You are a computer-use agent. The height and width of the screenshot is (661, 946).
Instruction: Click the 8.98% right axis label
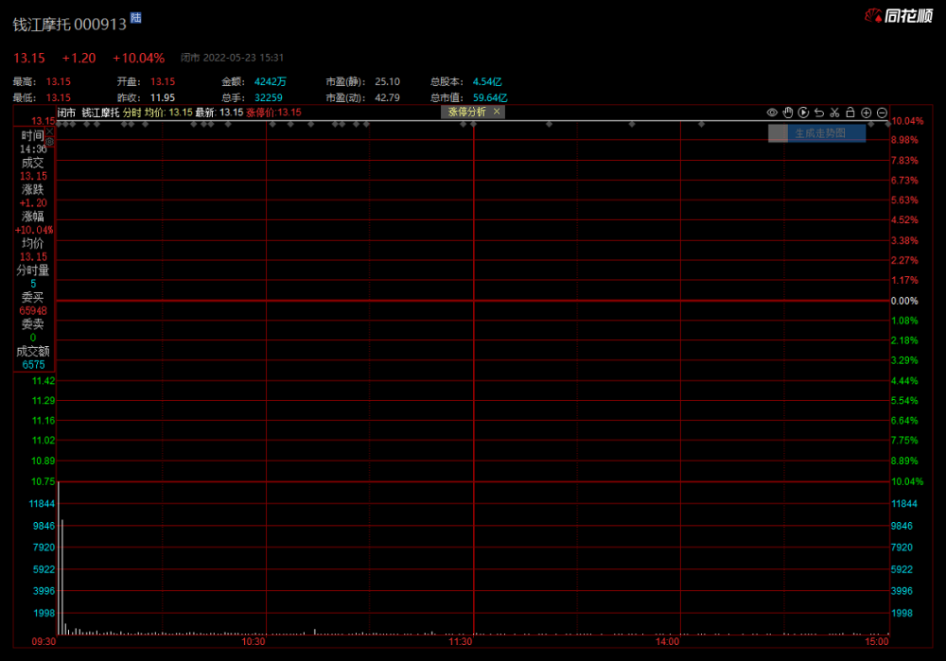click(904, 140)
